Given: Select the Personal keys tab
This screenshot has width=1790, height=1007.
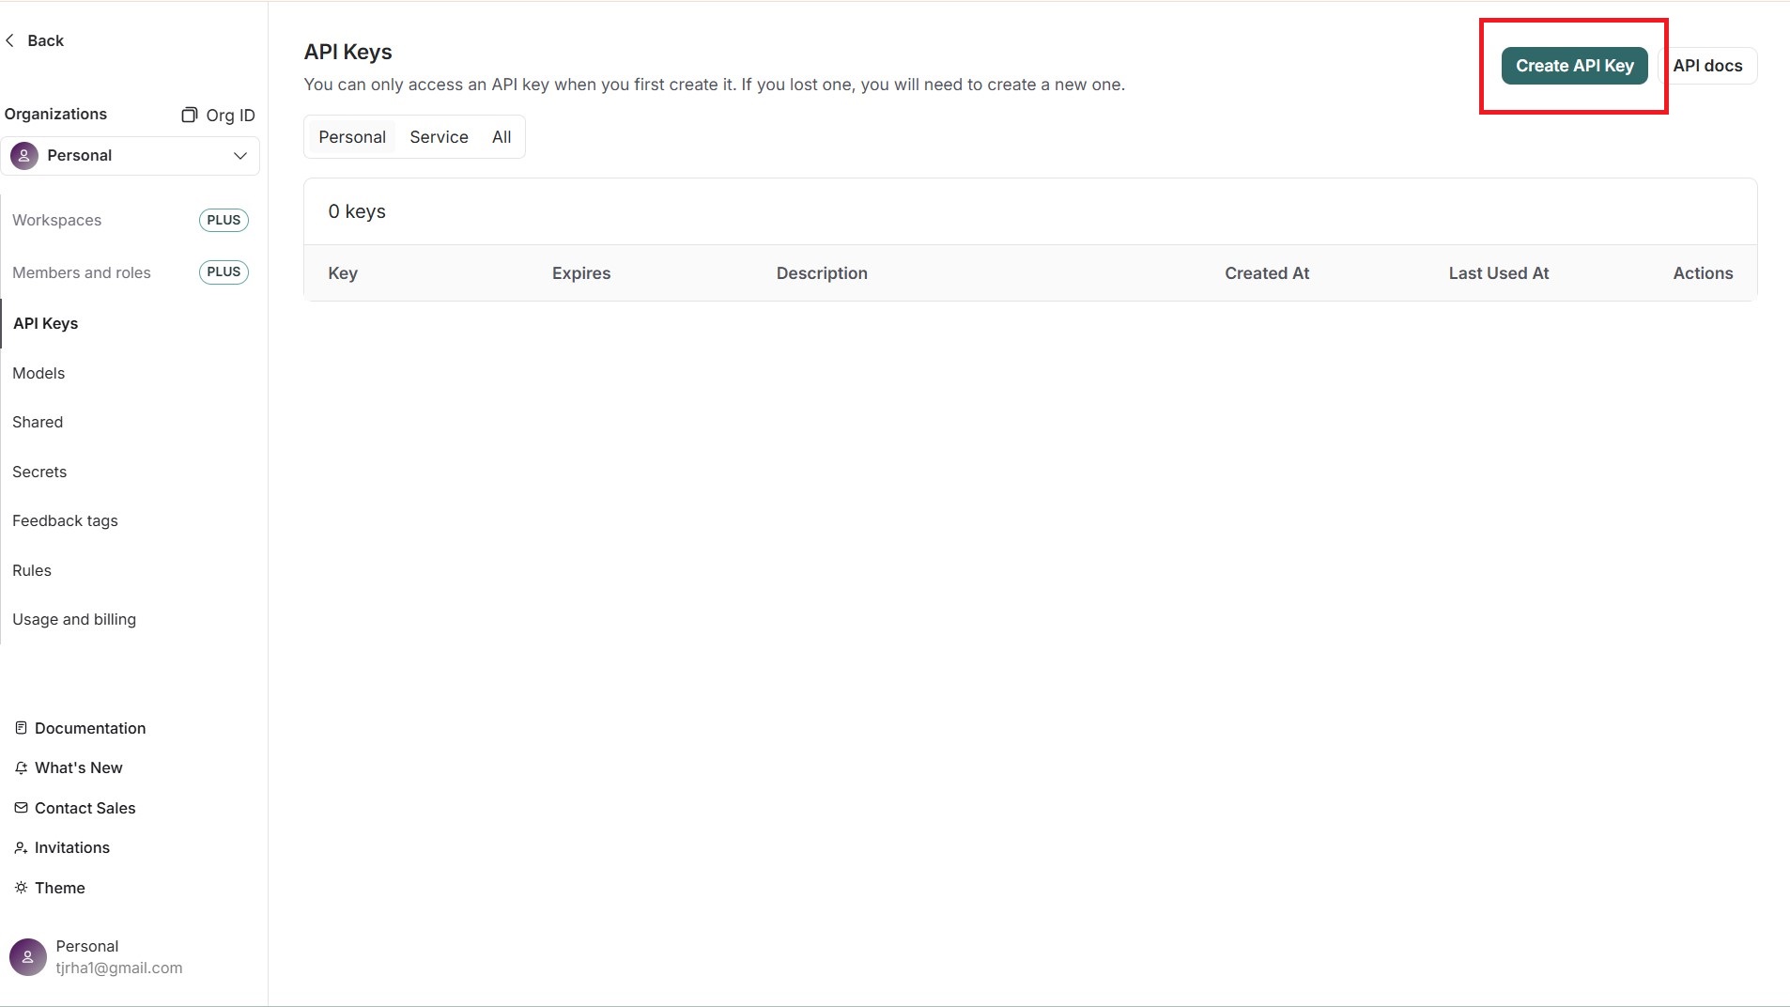Looking at the screenshot, I should click(x=352, y=137).
